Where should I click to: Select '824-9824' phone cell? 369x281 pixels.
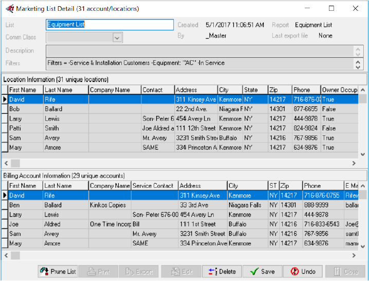(306, 128)
